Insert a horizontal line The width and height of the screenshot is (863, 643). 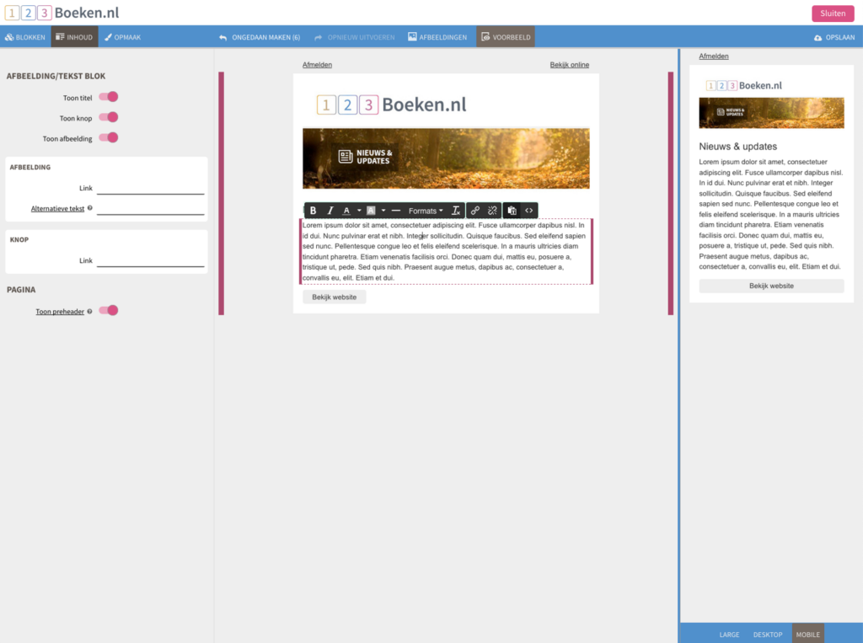[396, 211]
